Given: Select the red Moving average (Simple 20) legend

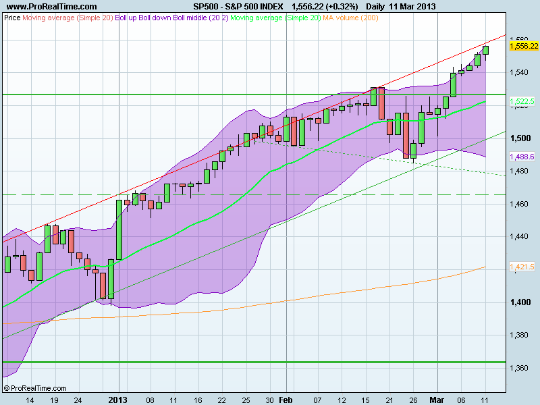Looking at the screenshot, I should click(x=67, y=18).
